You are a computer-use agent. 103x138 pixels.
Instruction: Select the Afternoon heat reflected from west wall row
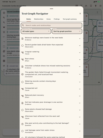(51, 117)
